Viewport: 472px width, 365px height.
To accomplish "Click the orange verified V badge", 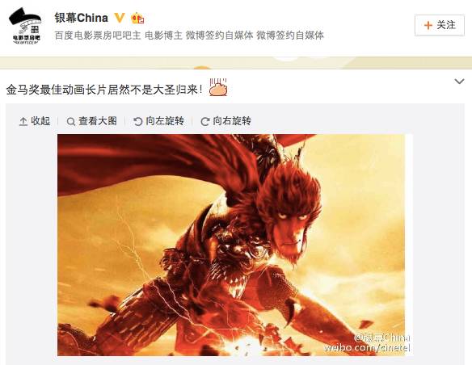I will point(120,18).
